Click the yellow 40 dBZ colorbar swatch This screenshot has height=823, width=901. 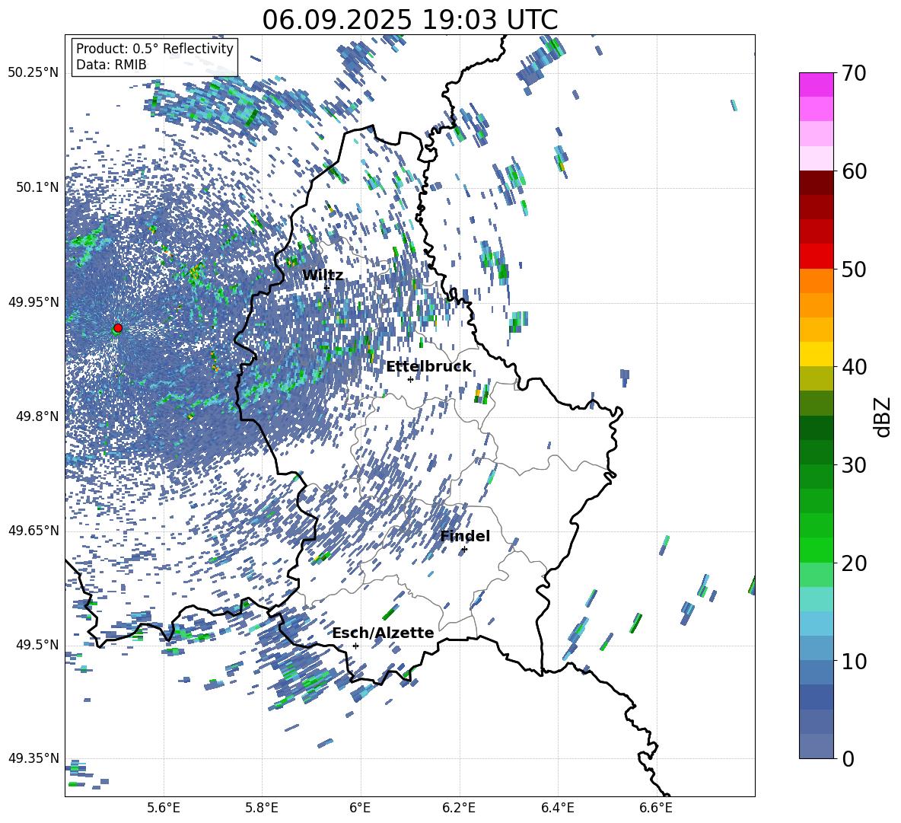[816, 354]
